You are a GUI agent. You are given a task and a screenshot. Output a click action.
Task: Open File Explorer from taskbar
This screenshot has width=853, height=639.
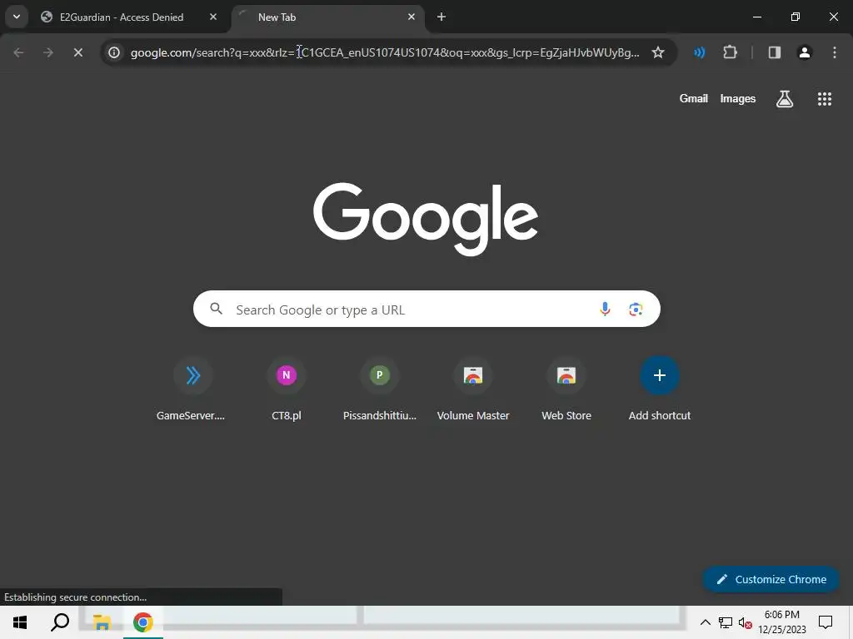coord(102,622)
